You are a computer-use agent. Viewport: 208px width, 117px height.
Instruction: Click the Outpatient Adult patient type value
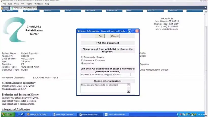(x=30, y=67)
